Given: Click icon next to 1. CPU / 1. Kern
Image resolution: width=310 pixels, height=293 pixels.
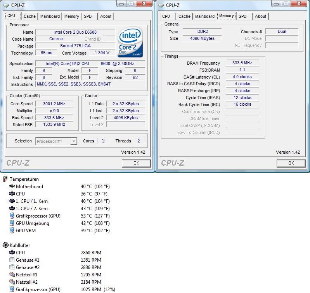Looking at the screenshot, I should pyautogui.click(x=12, y=201).
